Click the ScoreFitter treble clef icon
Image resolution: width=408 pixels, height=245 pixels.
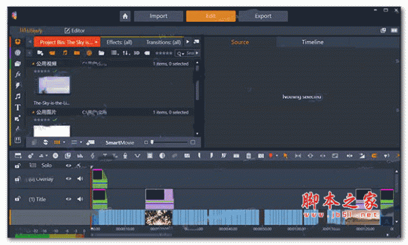92,156
